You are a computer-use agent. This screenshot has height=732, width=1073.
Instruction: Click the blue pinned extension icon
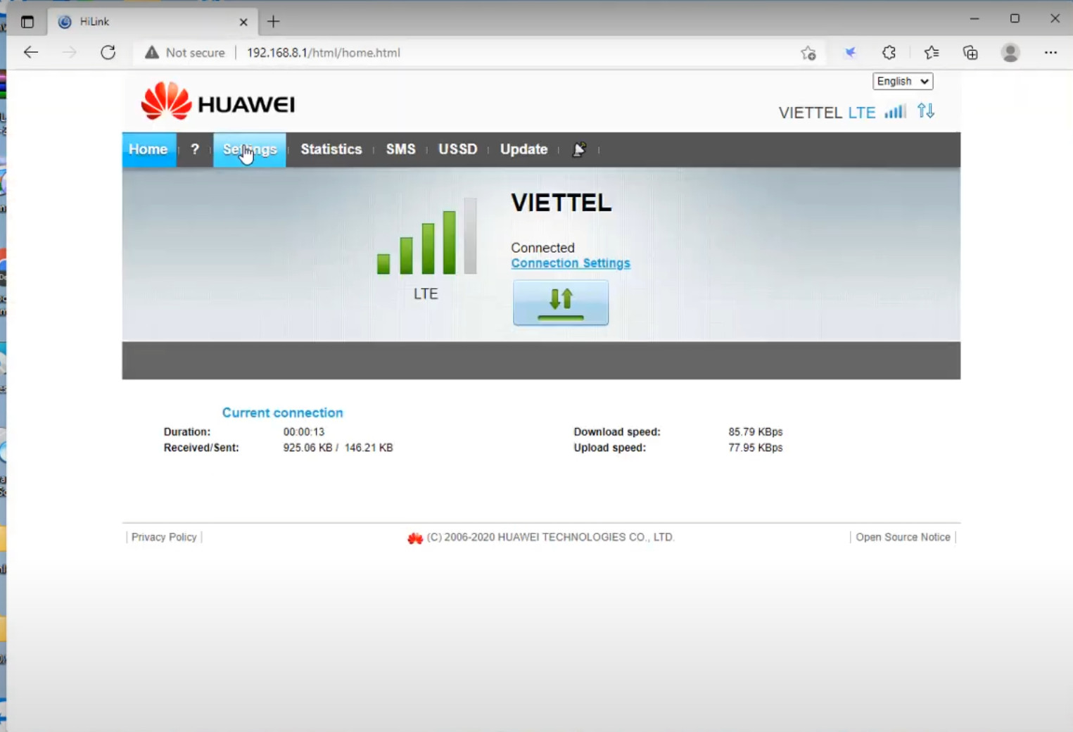(850, 52)
